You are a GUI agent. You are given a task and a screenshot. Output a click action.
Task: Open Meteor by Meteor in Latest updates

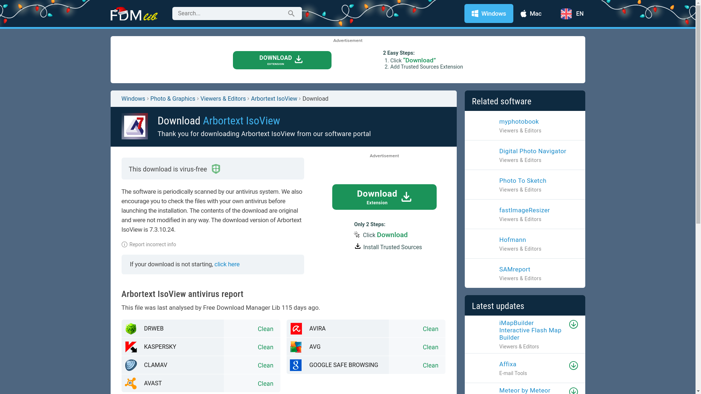(x=524, y=390)
